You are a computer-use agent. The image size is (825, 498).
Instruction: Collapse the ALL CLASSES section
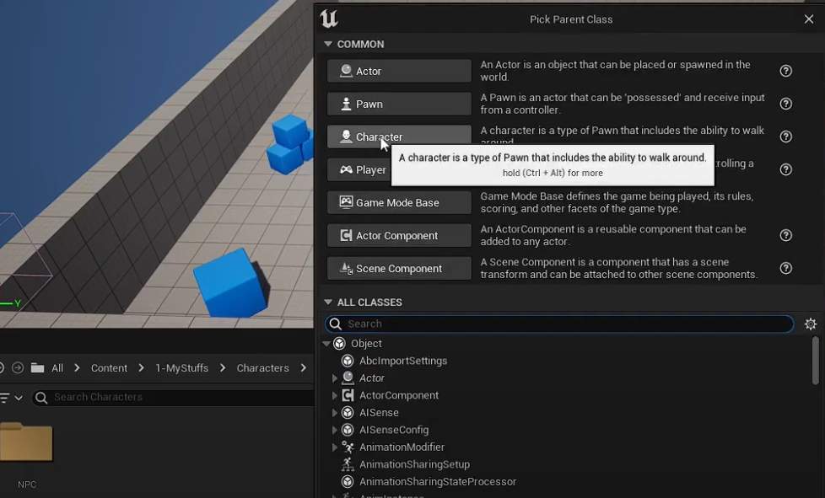pos(328,302)
